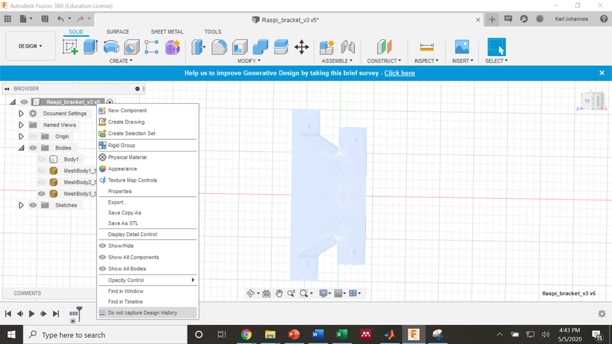This screenshot has height=344, width=612.
Task: Save the document with the disk icon
Action: pos(45,19)
